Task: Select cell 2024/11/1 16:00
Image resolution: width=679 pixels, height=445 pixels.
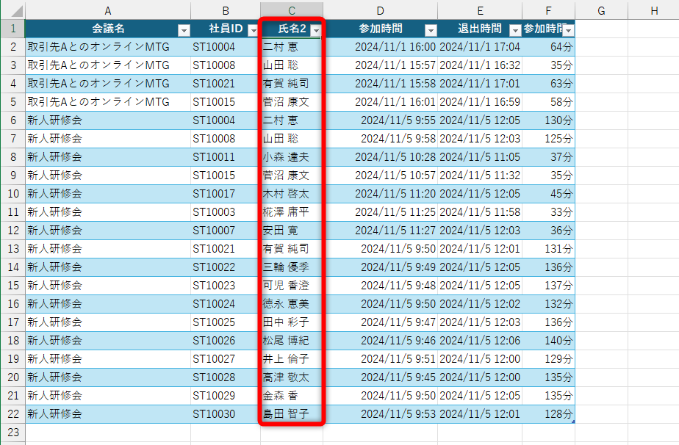Action: click(380, 47)
